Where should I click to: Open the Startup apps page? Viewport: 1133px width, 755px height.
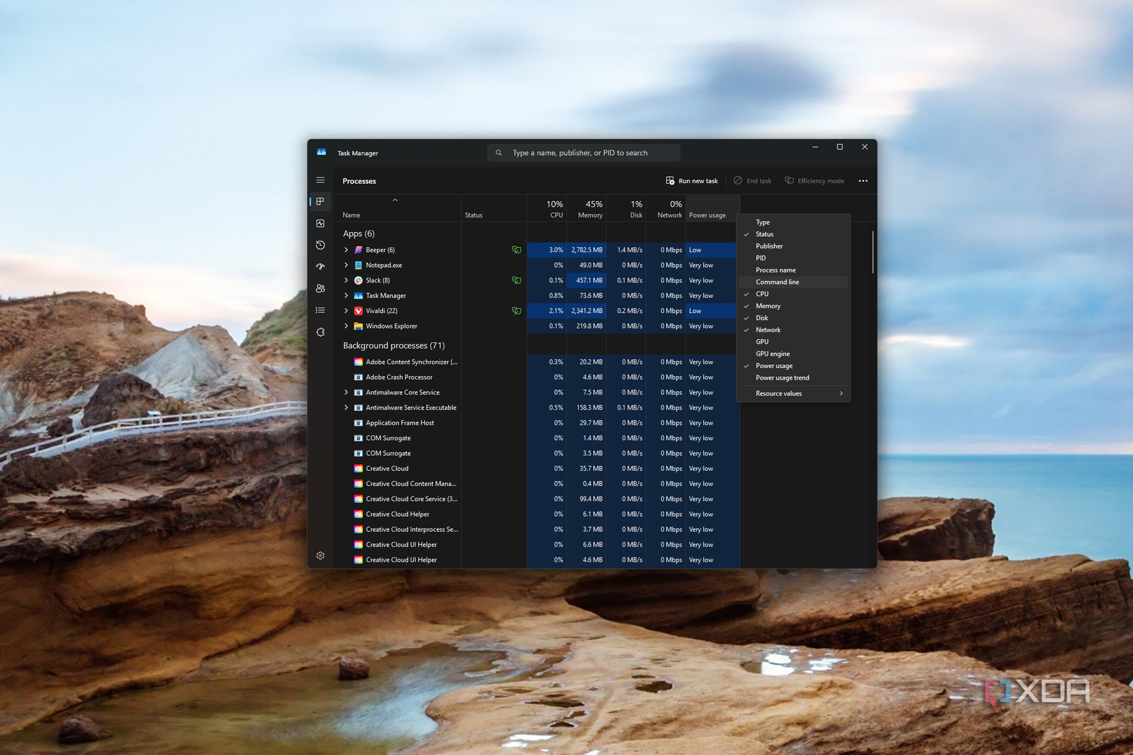tap(320, 266)
